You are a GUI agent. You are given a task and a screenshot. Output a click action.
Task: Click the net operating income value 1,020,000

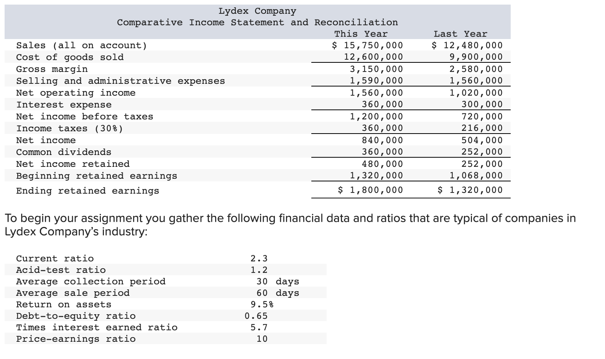pyautogui.click(x=476, y=93)
